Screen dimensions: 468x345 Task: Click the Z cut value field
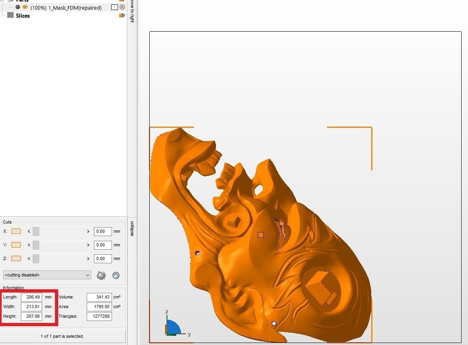click(103, 259)
